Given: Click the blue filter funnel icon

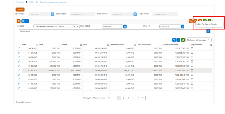Looking at the screenshot, I should (x=174, y=40).
